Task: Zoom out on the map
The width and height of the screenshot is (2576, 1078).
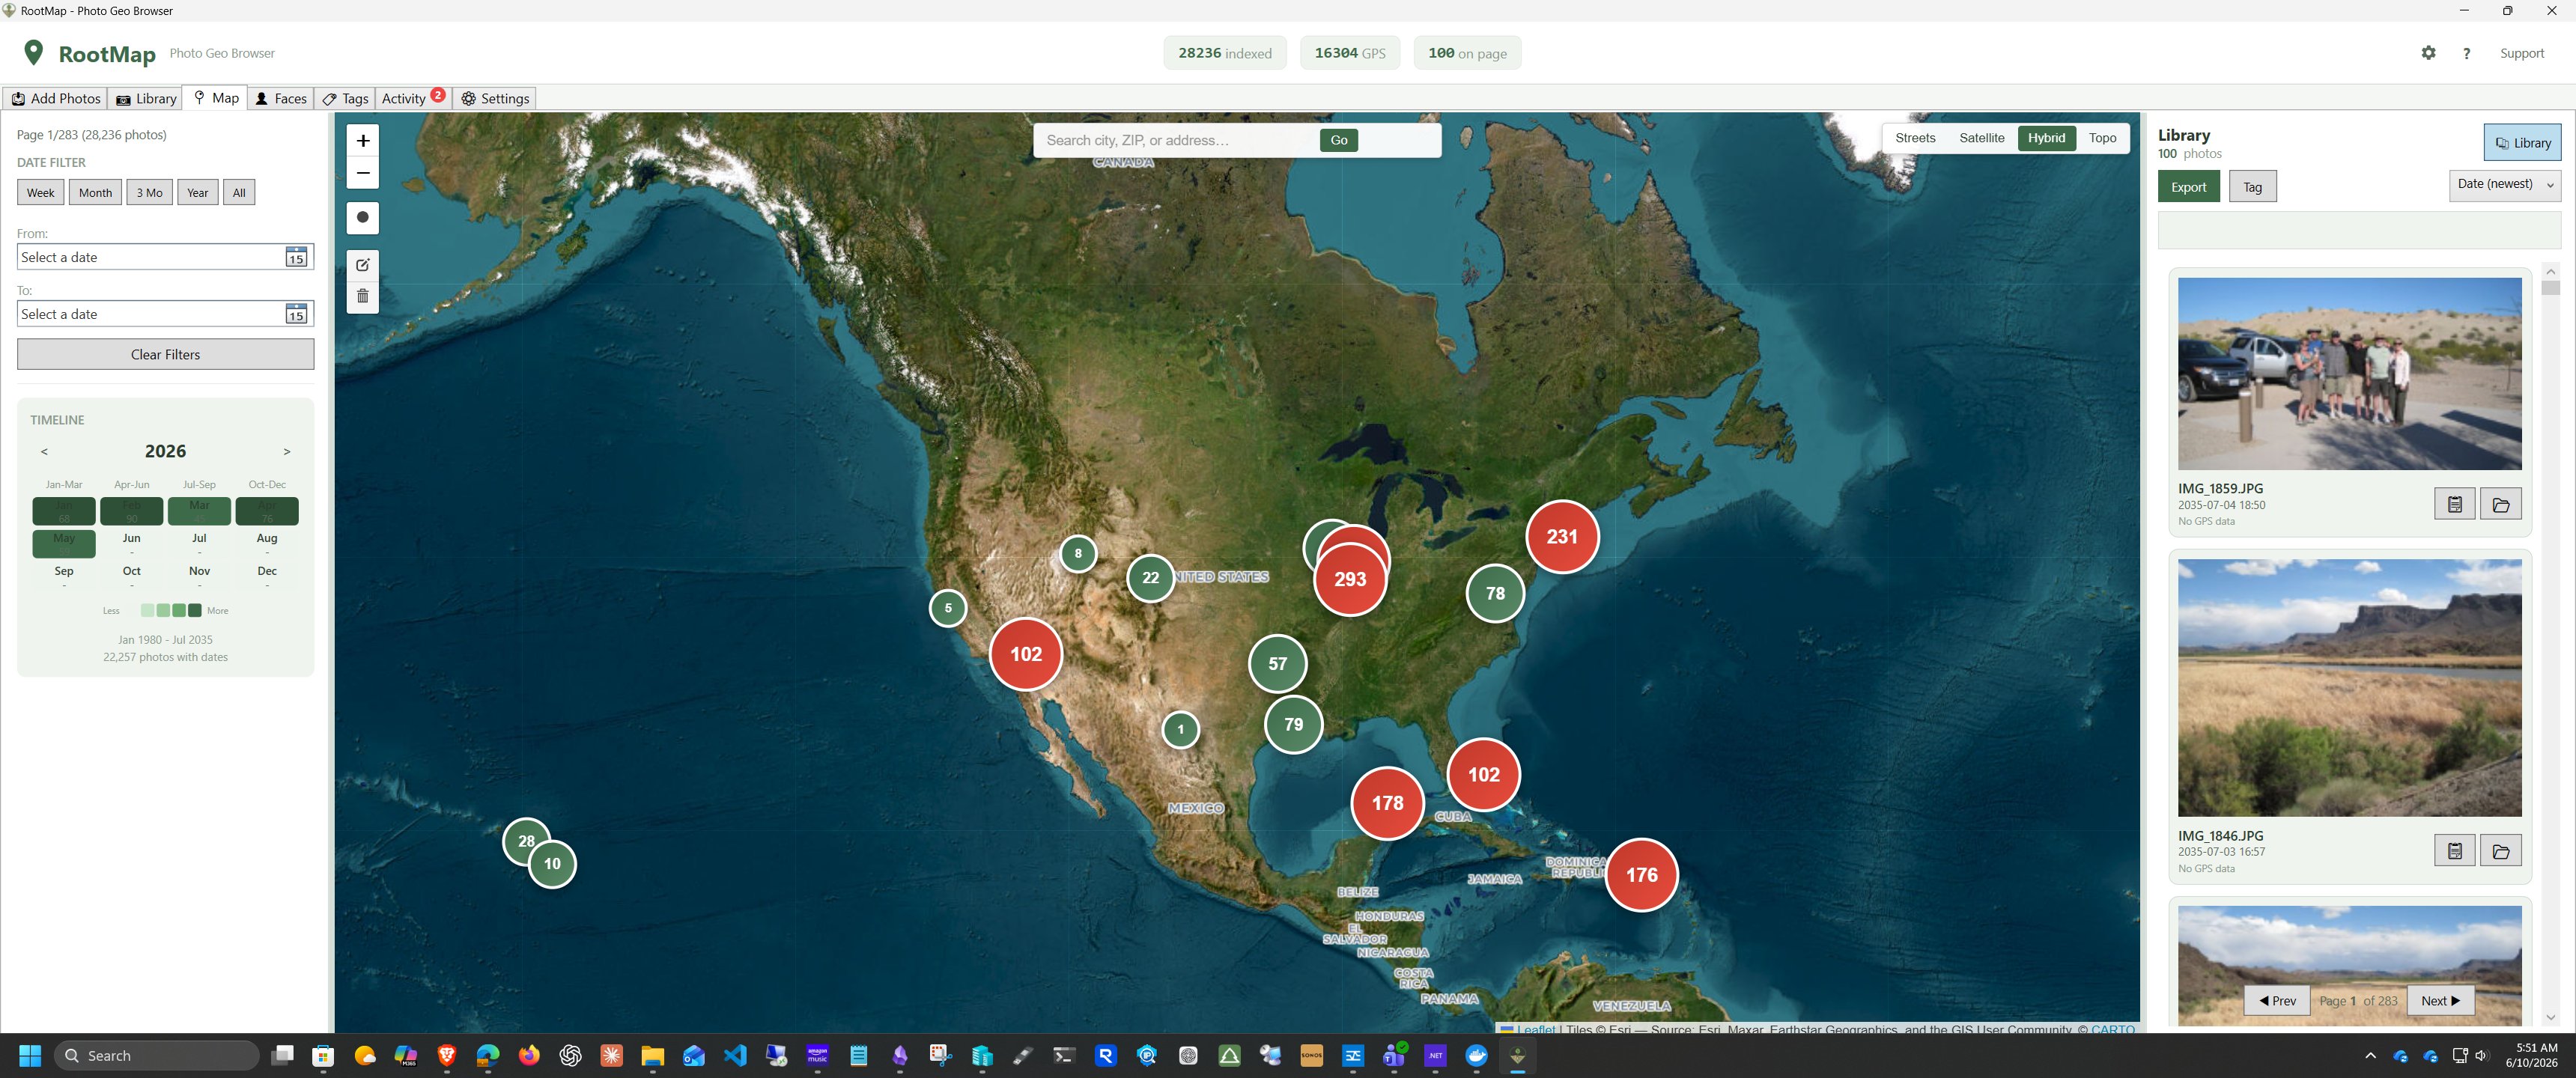Action: click(363, 173)
